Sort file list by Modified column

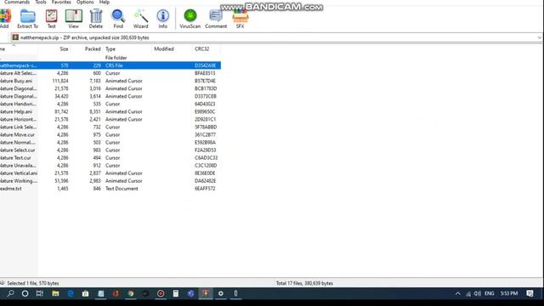tap(172, 49)
